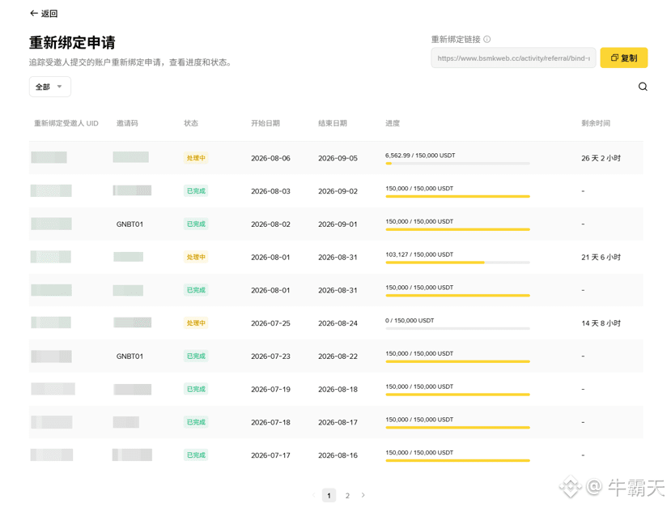Click the 重新绑定申请 page title
This screenshot has width=671, height=508.
[72, 43]
